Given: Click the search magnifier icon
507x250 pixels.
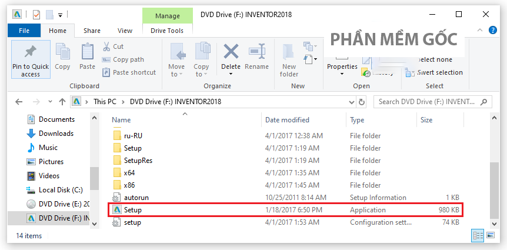Looking at the screenshot, I should 483,102.
